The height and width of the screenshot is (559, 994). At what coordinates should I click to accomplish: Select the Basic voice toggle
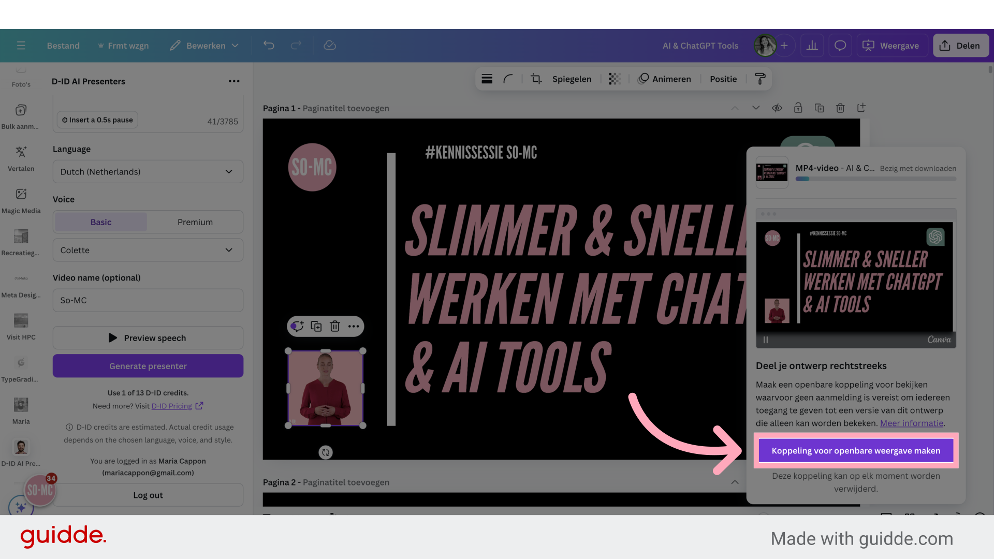(x=100, y=222)
